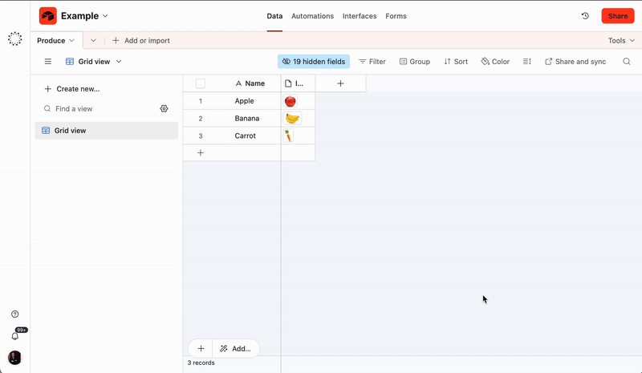
Task: Expand the Grid view dropdown in toolbar
Action: (94, 62)
